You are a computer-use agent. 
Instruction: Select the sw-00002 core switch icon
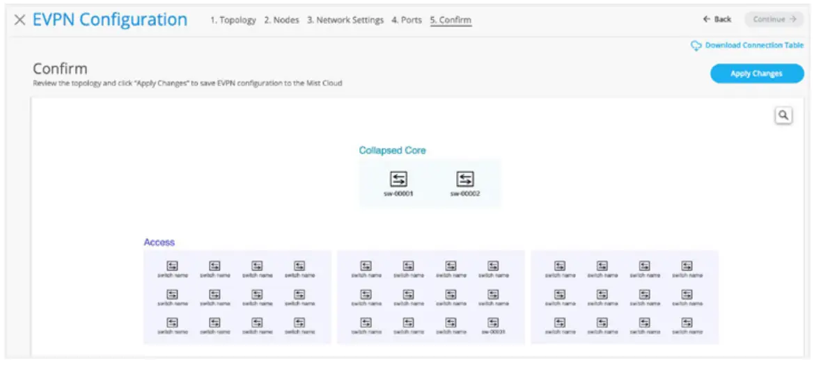point(464,179)
